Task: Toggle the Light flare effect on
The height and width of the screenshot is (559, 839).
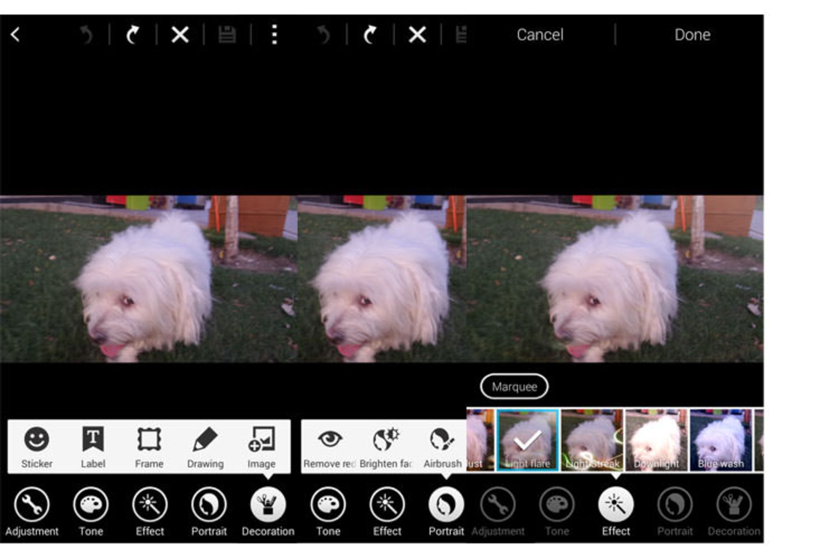Action: [x=527, y=440]
